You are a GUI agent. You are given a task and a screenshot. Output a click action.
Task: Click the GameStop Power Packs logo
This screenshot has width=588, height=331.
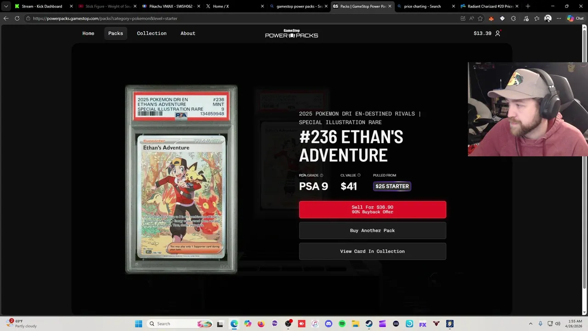click(x=291, y=33)
